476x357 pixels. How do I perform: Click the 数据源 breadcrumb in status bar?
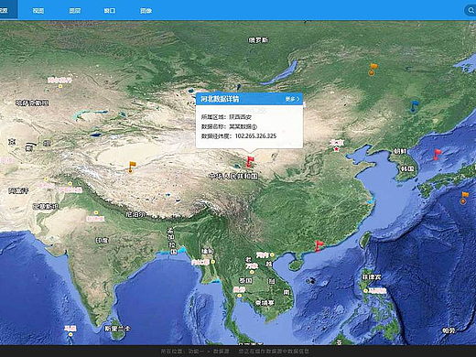pyautogui.click(x=222, y=352)
